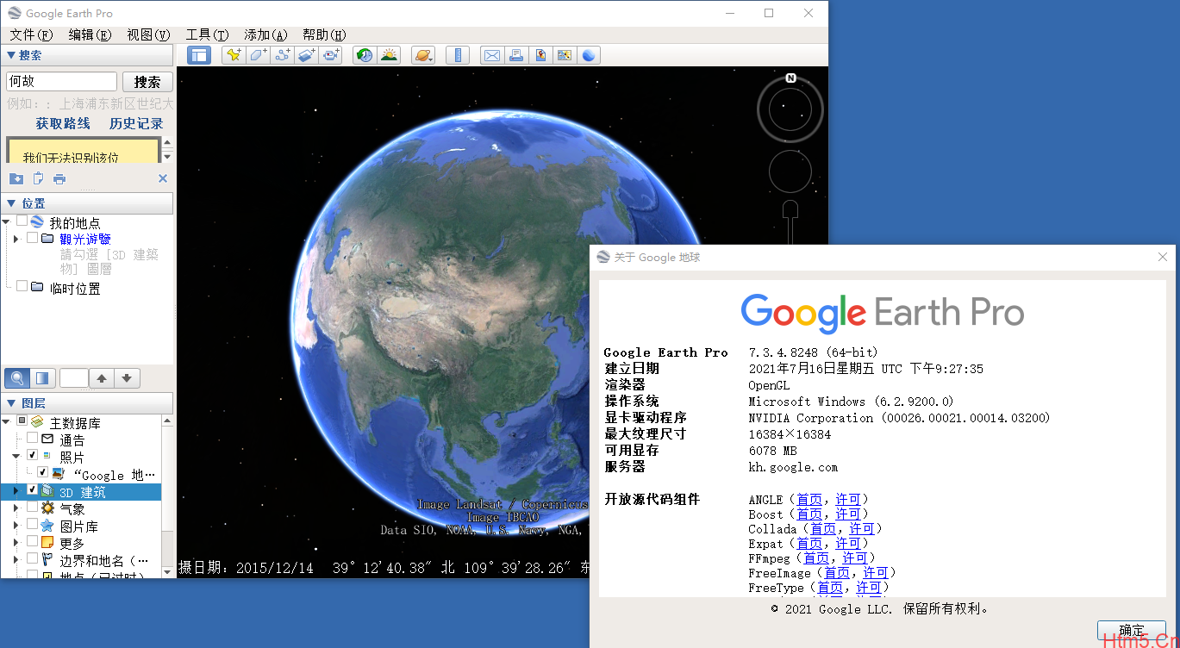Show historical imagery clock icon

[365, 55]
